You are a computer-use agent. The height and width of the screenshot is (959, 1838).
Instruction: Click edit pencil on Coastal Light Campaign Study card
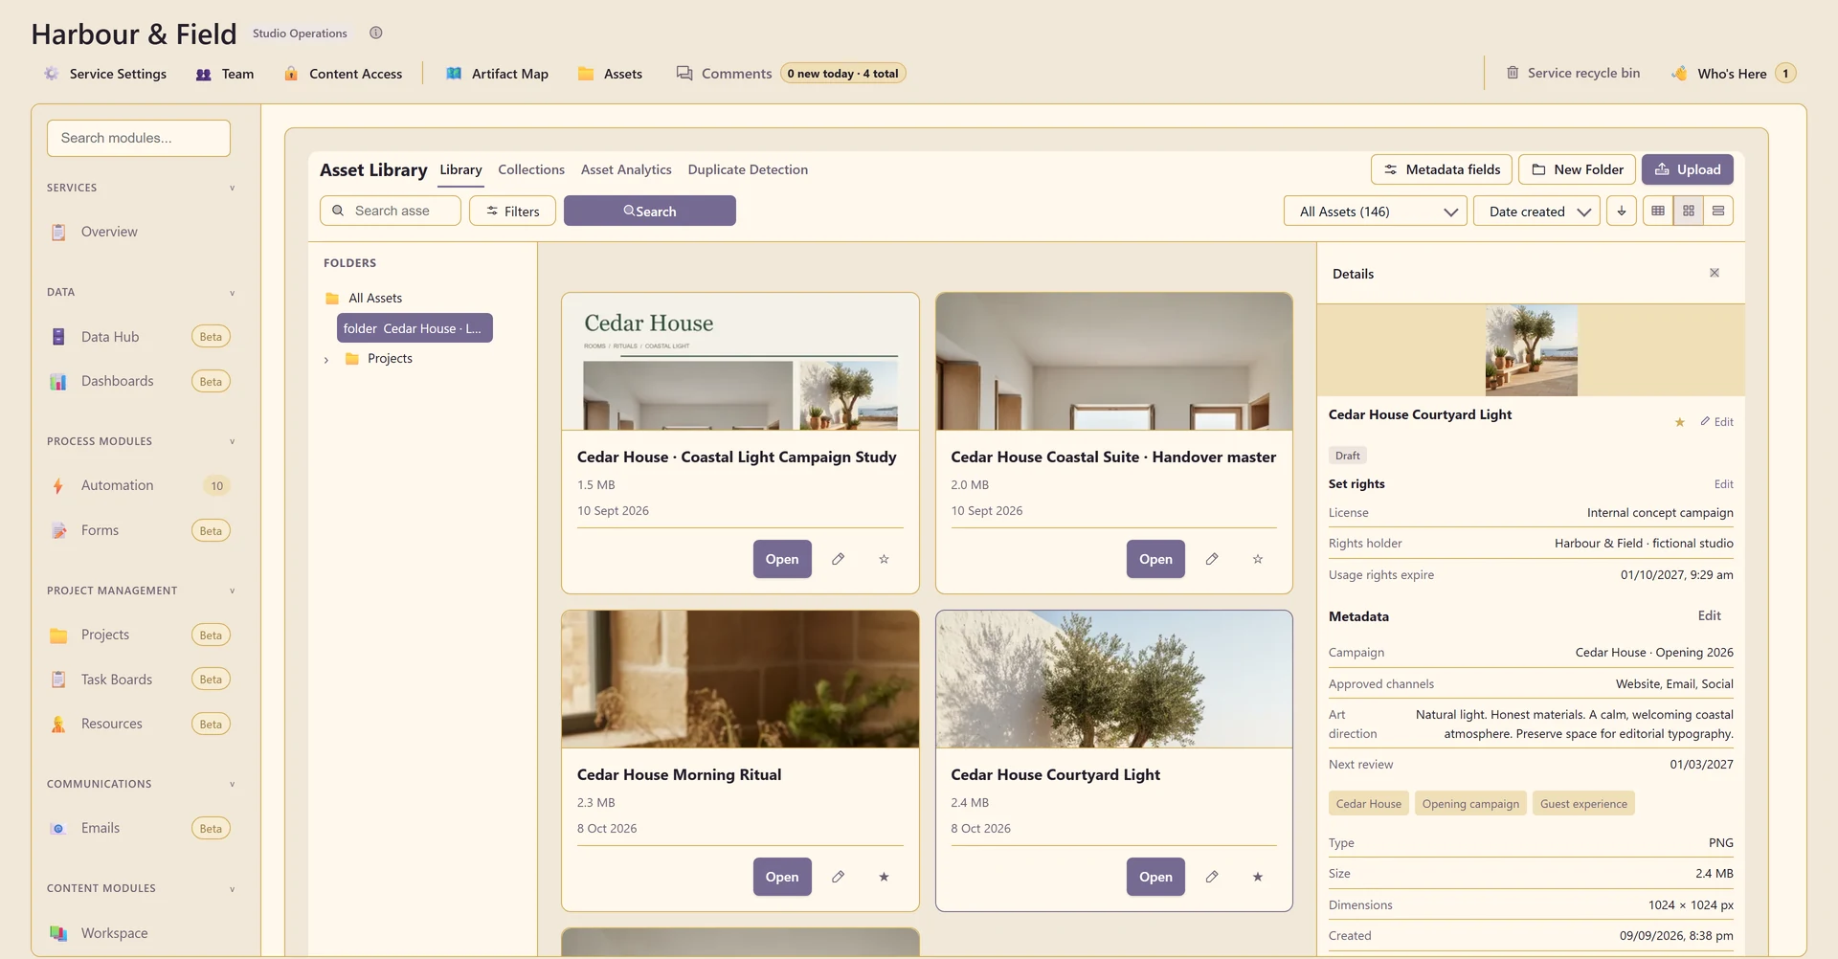[x=838, y=559]
